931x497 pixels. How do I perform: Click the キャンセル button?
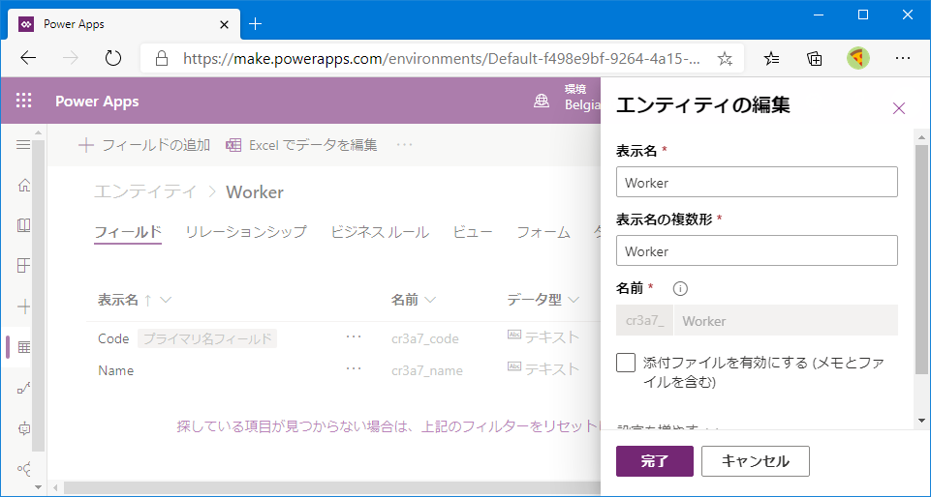[x=756, y=461]
